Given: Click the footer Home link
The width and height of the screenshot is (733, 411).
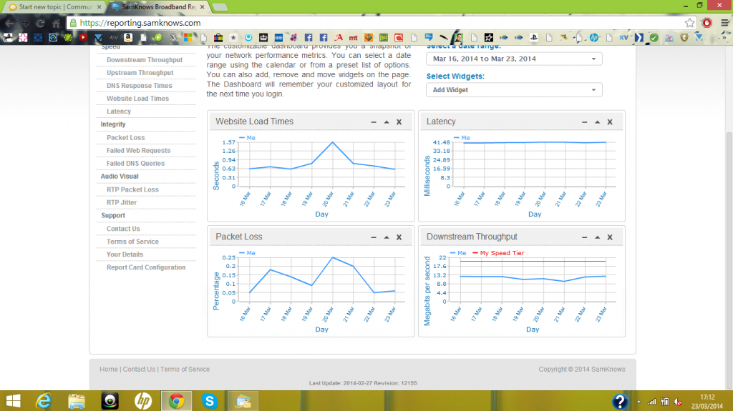Looking at the screenshot, I should (109, 369).
